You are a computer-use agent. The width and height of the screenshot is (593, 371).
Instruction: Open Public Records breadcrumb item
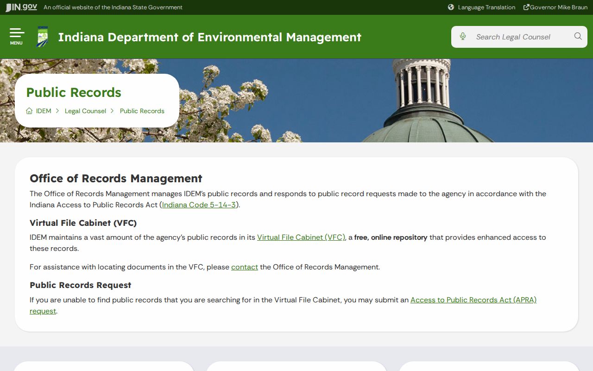coord(142,111)
